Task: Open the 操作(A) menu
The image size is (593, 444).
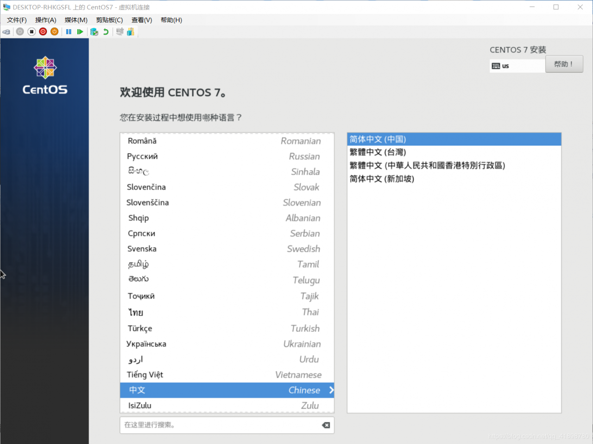Action: click(45, 20)
